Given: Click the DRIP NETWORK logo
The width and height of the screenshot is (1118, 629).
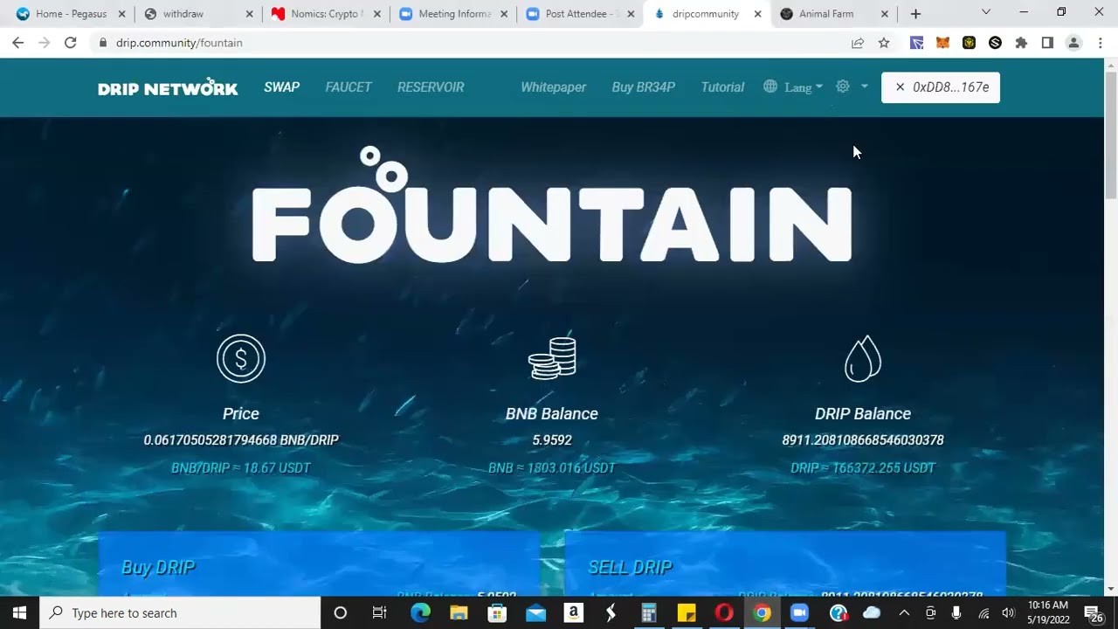Looking at the screenshot, I should click(168, 87).
